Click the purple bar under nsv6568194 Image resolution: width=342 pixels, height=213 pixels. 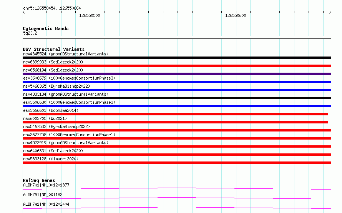click(x=177, y=74)
